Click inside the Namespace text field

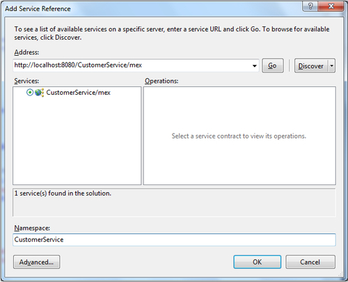[x=174, y=240]
